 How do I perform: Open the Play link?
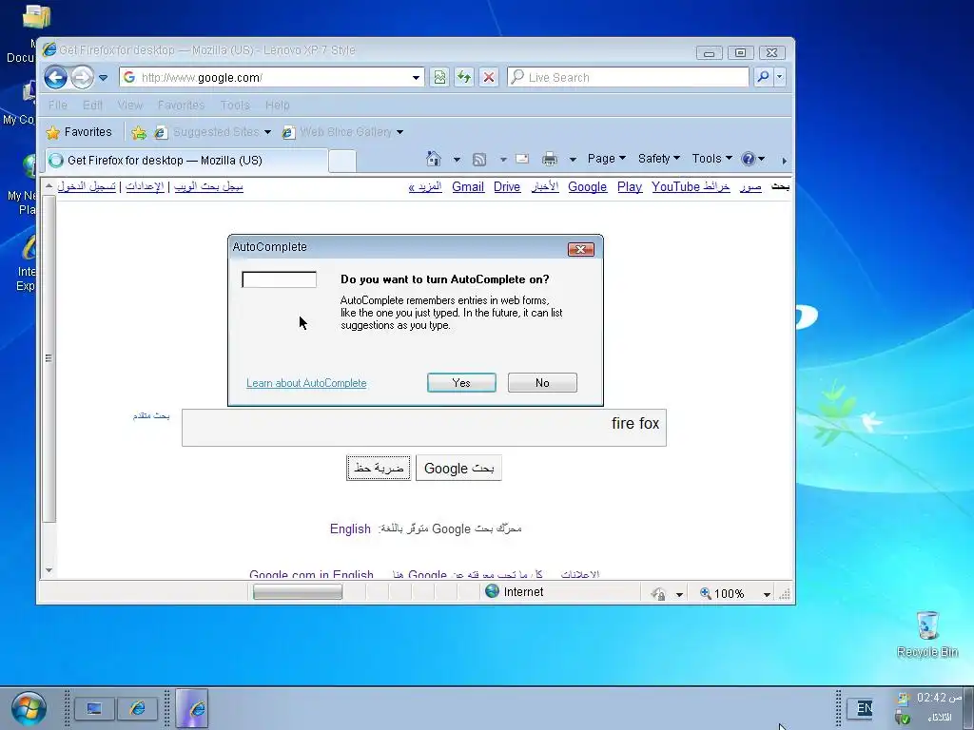(630, 187)
